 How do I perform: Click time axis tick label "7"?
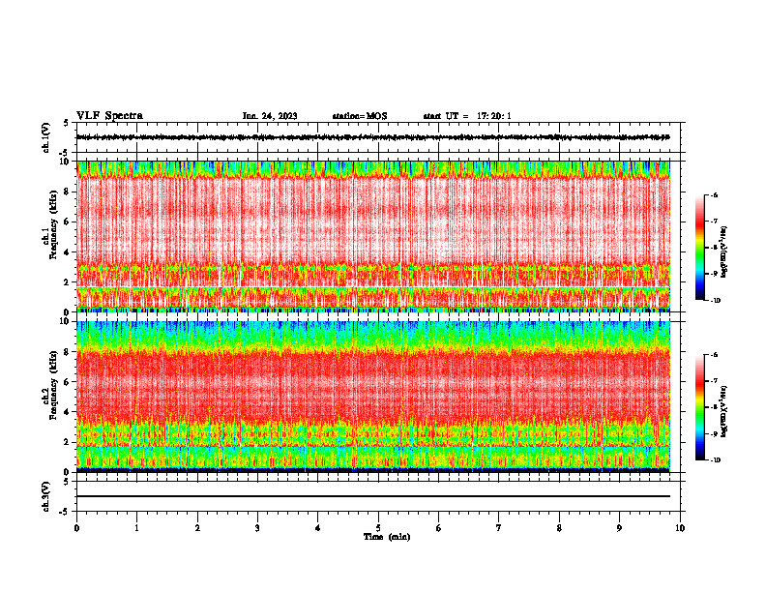tap(499, 528)
